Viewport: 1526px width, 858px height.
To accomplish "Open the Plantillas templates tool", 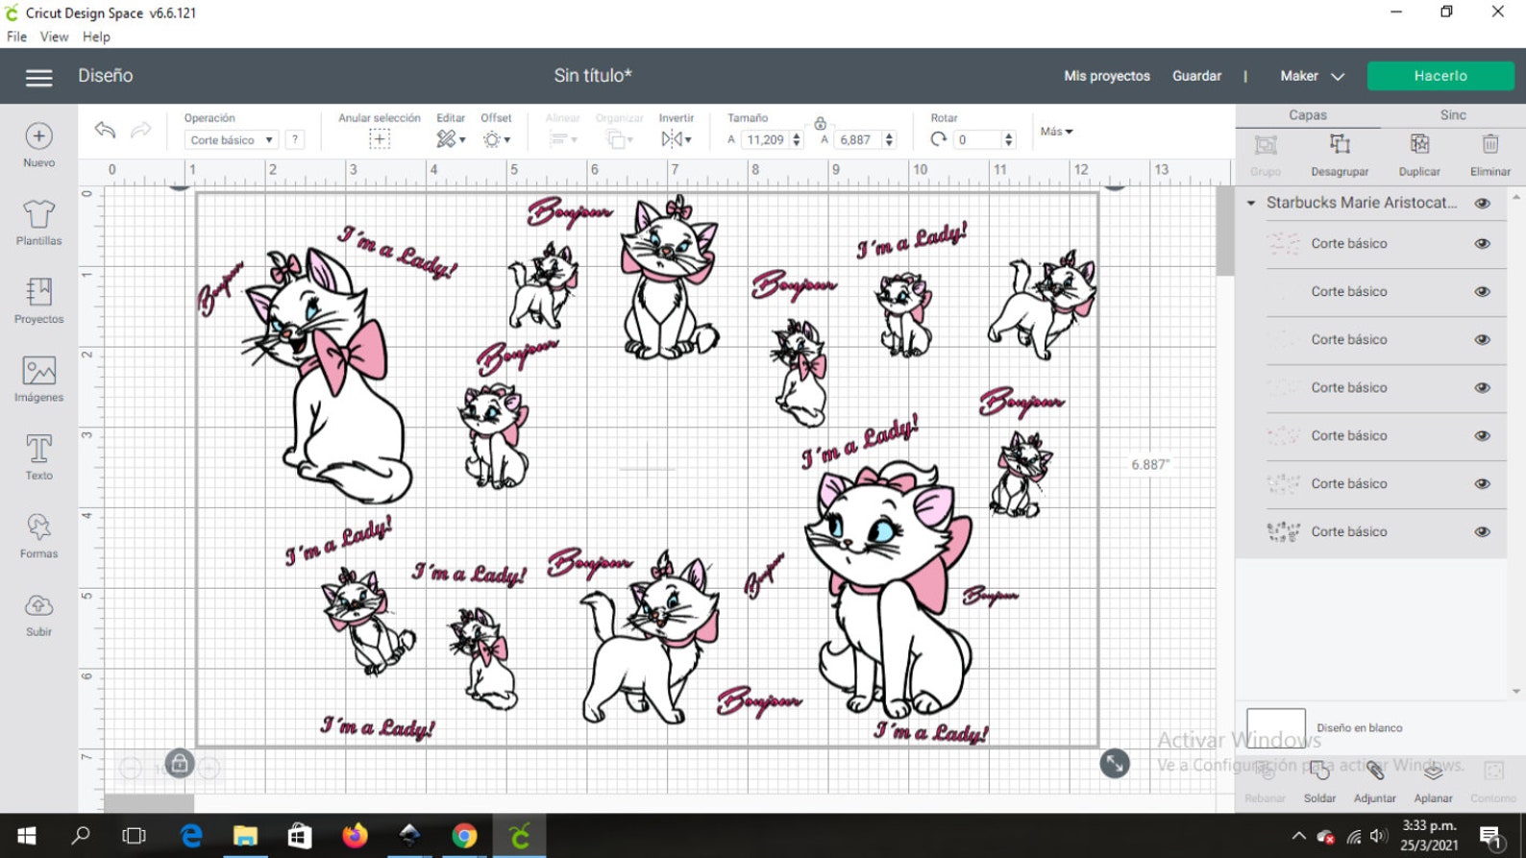I will coord(38,223).
